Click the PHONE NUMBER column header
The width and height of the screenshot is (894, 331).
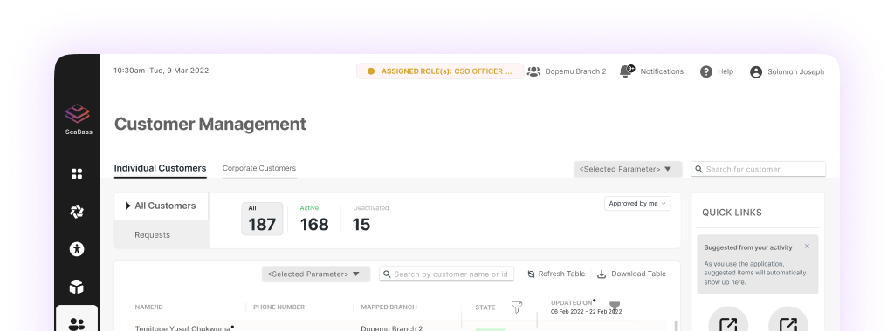(279, 307)
